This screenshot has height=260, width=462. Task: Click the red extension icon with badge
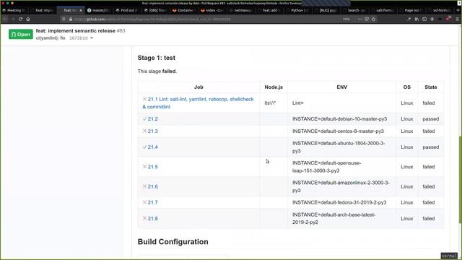[x=448, y=19]
